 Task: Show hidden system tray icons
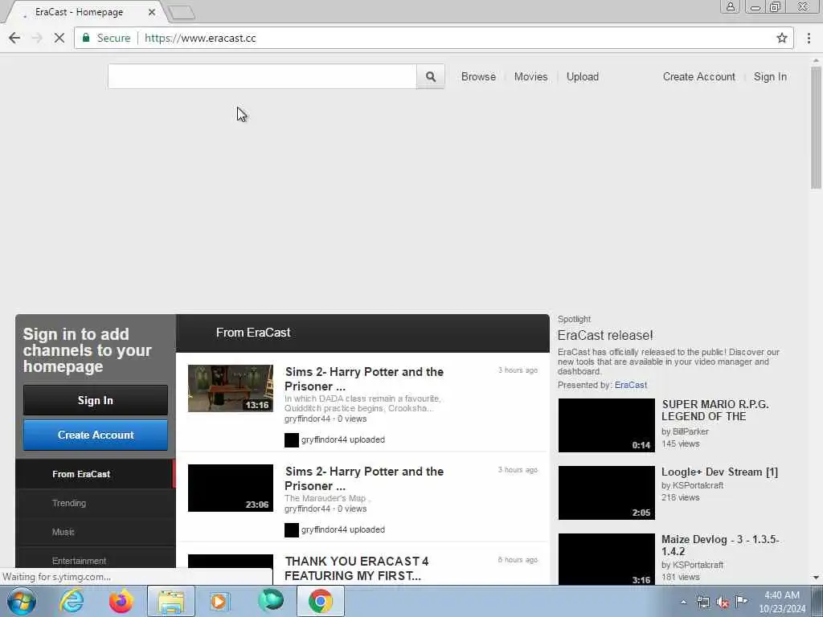coord(683,602)
